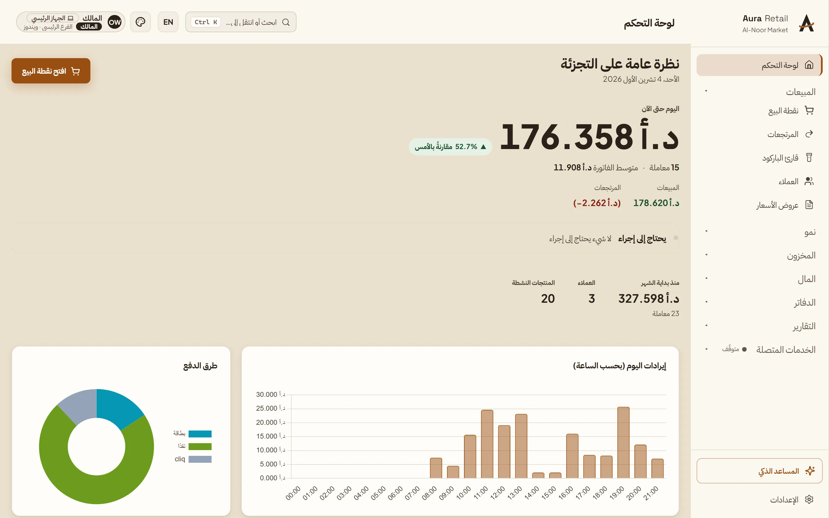This screenshot has width=829, height=518.
Task: Toggle بطاقة series in payment legend
Action: (x=192, y=434)
